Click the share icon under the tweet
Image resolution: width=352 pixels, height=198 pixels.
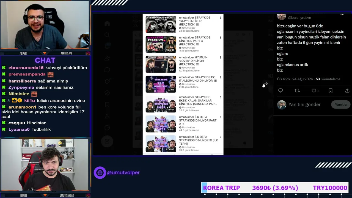tap(347, 90)
